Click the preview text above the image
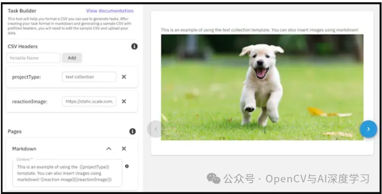The width and height of the screenshot is (382, 194). click(260, 30)
